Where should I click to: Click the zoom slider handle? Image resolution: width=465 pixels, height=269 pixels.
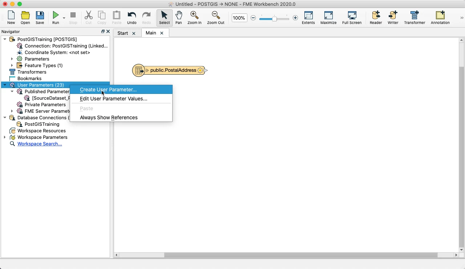click(275, 18)
